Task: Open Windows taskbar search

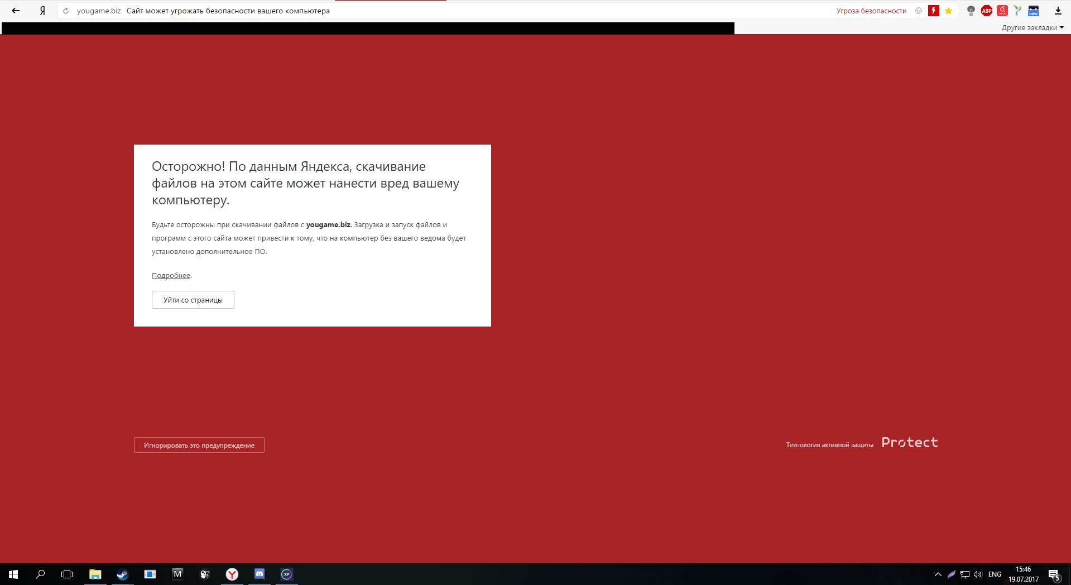Action: (x=40, y=574)
